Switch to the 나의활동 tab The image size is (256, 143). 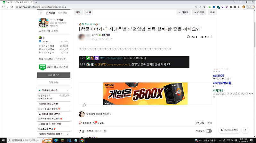click(62, 12)
